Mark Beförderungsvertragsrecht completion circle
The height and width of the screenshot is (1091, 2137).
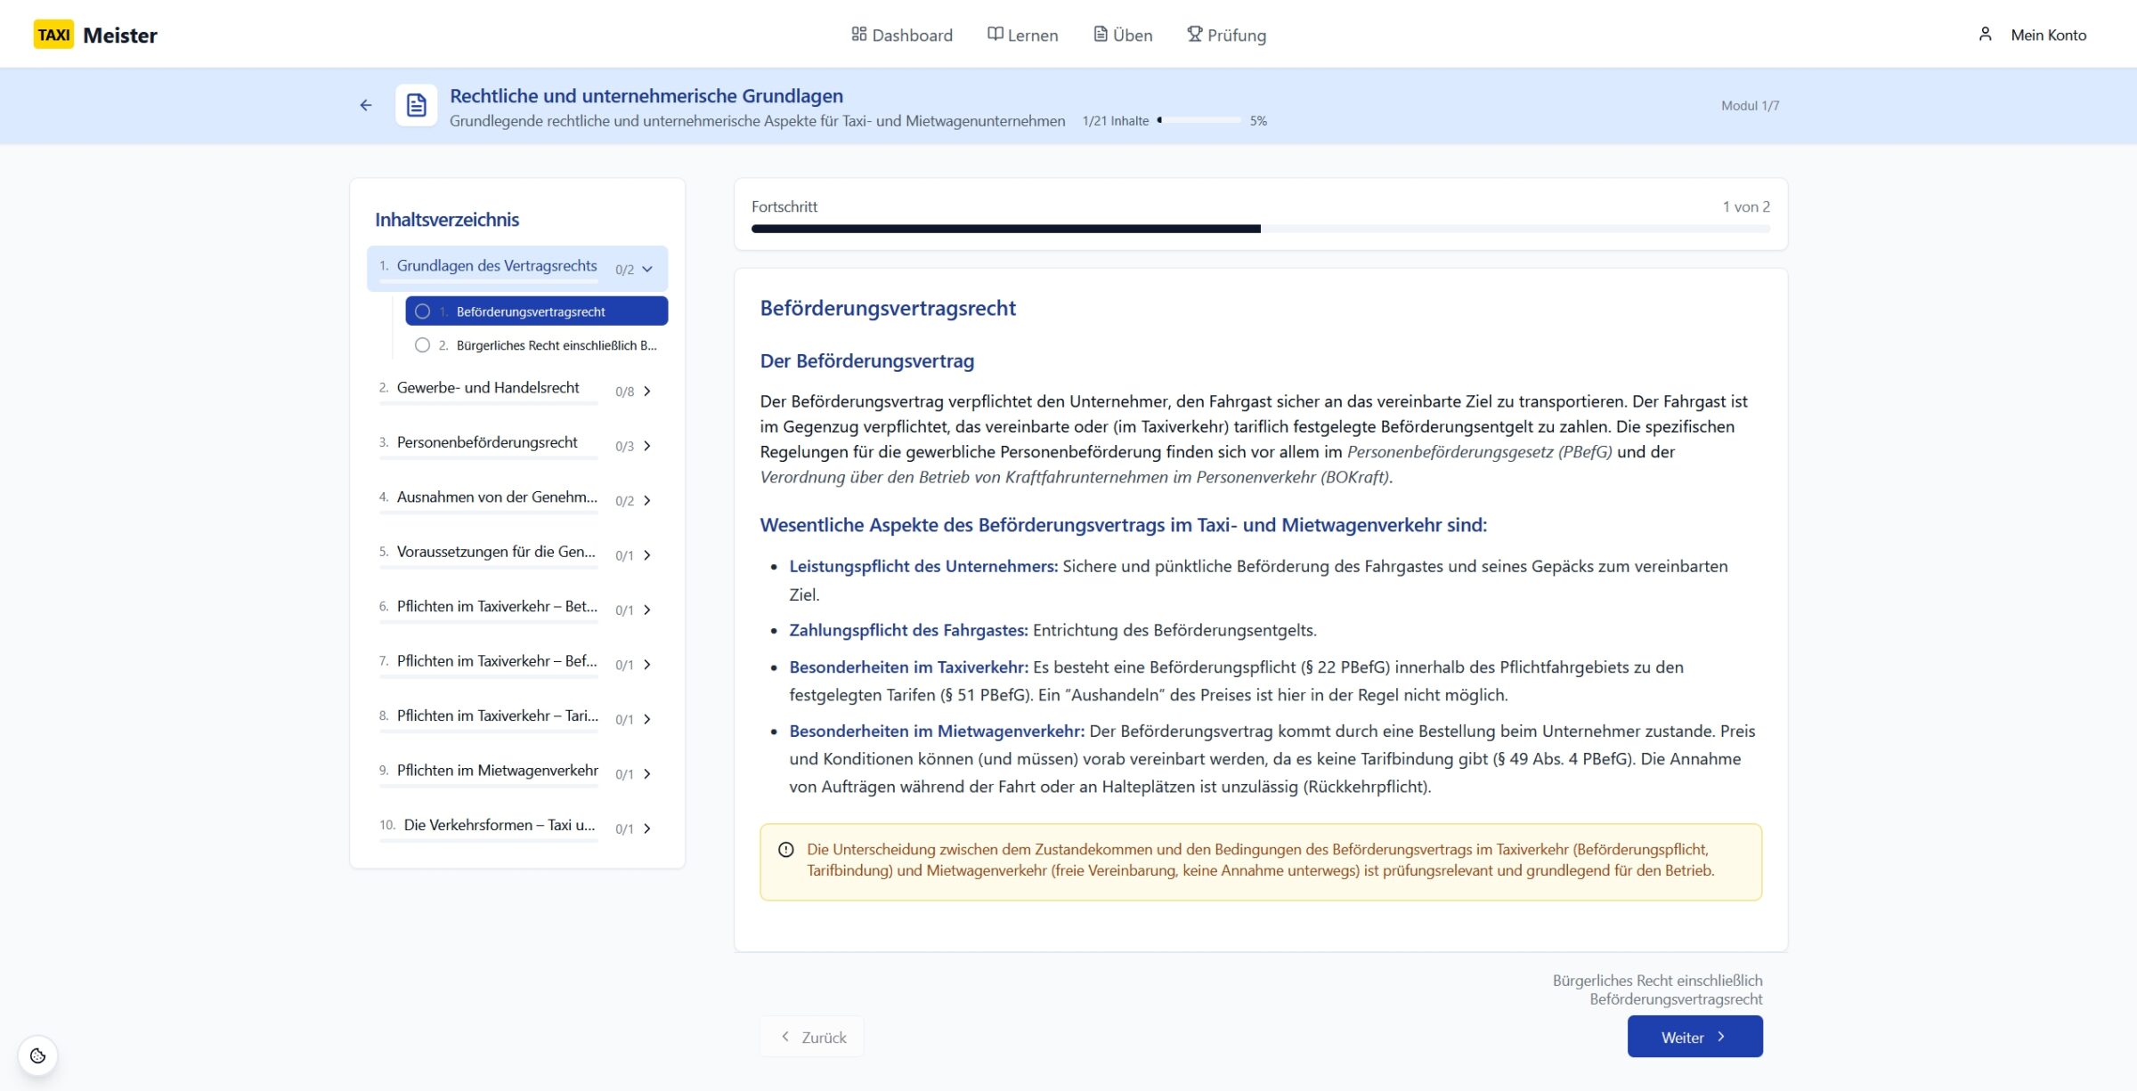[x=423, y=311]
